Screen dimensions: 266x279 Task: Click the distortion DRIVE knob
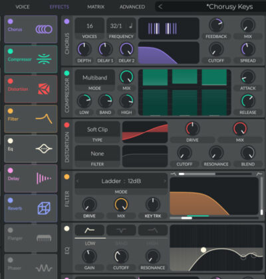click(192, 129)
